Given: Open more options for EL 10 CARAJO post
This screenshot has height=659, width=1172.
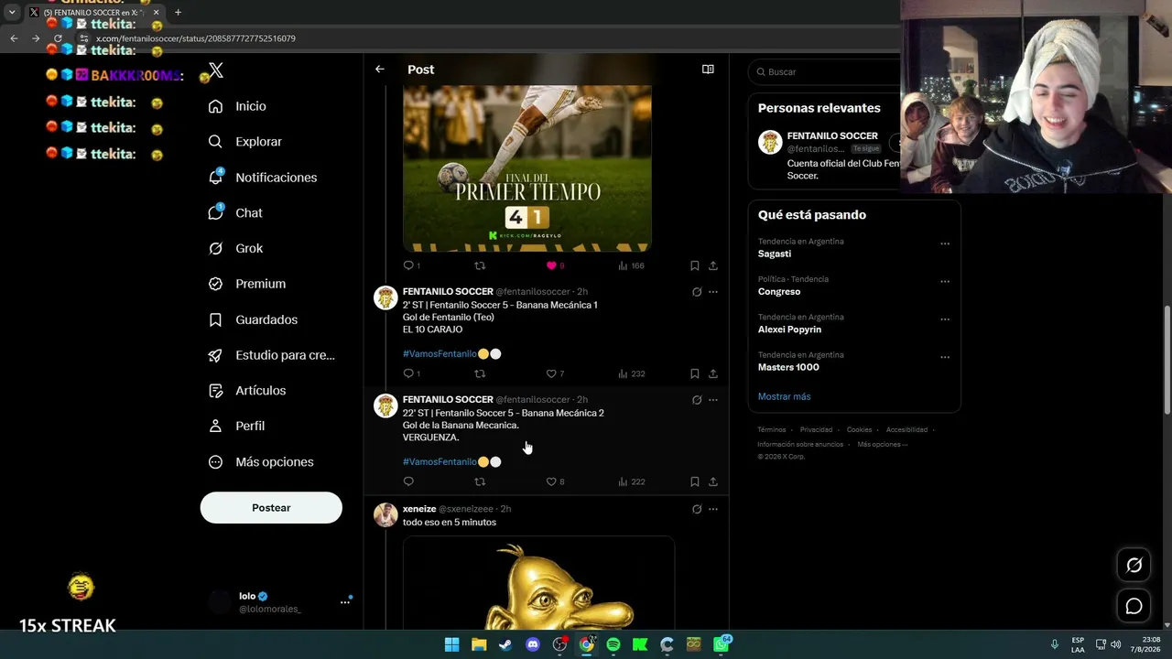Looking at the screenshot, I should pyautogui.click(x=713, y=292).
